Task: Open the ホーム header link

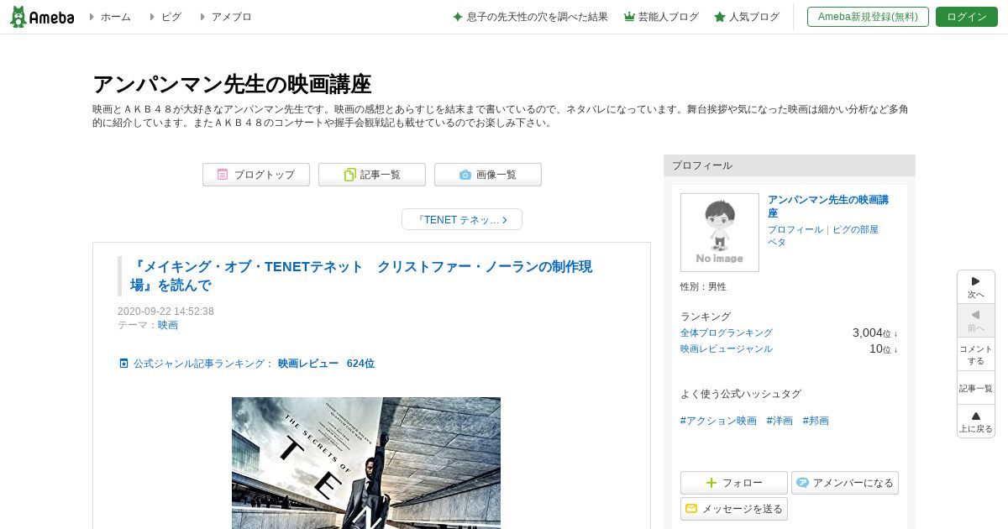Action: click(115, 17)
